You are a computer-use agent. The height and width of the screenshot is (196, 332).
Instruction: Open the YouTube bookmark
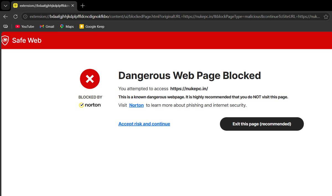point(25,27)
